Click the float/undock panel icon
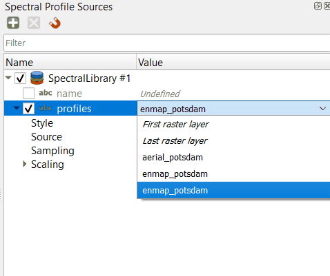This screenshot has height=276, width=330. 318,6
